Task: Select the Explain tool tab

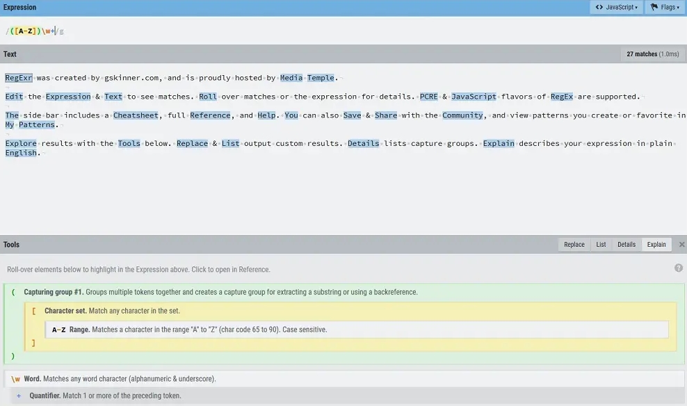Action: 656,245
